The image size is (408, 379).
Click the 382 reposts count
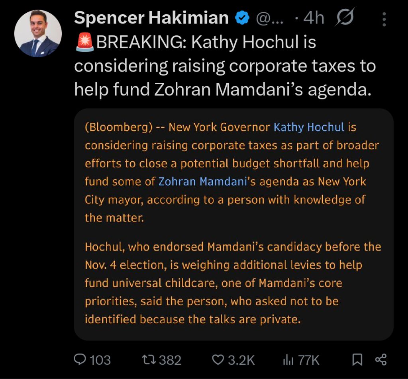tap(170, 360)
